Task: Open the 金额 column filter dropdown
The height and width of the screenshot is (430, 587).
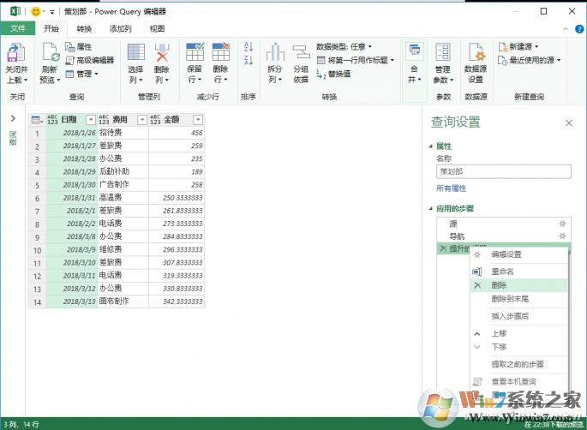Action: coord(198,120)
